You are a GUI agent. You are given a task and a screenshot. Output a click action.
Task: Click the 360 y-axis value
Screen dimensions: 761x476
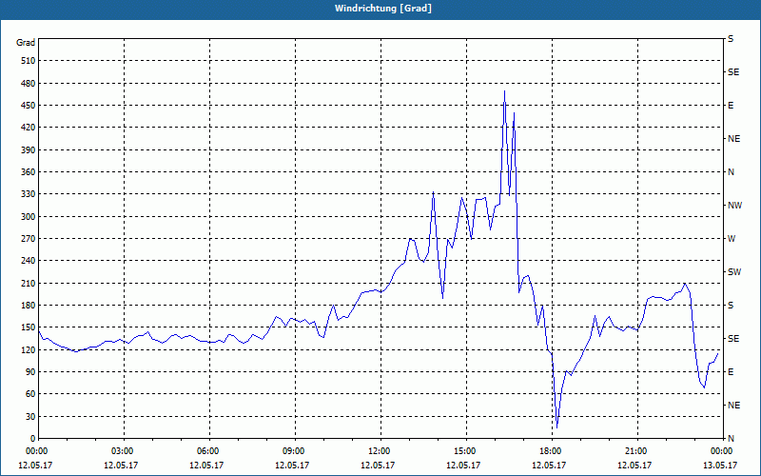[29, 172]
